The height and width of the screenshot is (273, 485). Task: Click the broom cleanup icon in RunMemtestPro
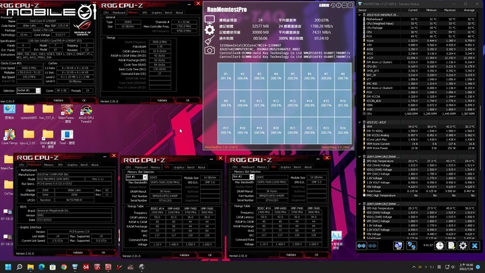[x=209, y=40]
